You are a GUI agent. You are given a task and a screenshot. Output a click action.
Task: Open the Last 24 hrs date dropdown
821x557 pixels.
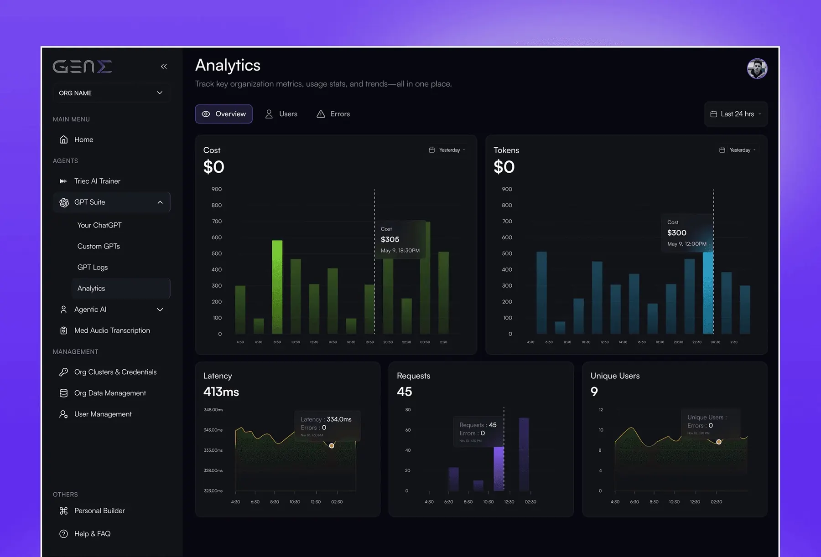(736, 114)
